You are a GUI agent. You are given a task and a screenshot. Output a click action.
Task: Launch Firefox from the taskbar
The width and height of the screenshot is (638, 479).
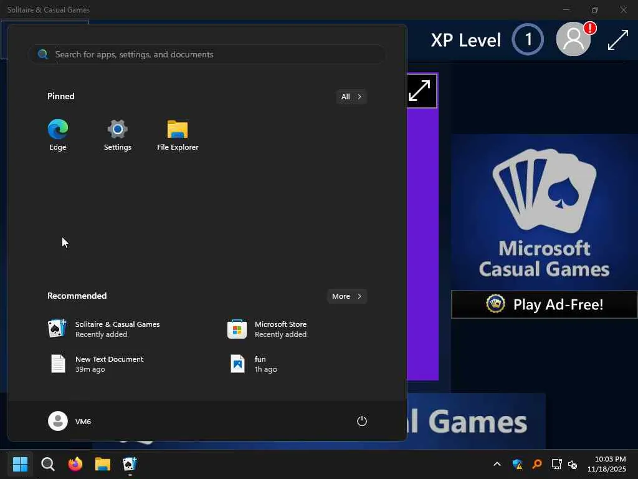[75, 464]
